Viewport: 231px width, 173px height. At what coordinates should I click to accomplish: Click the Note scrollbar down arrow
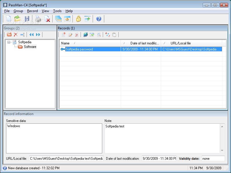coord(222,151)
